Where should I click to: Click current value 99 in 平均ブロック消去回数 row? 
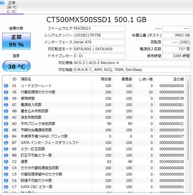click(109, 124)
